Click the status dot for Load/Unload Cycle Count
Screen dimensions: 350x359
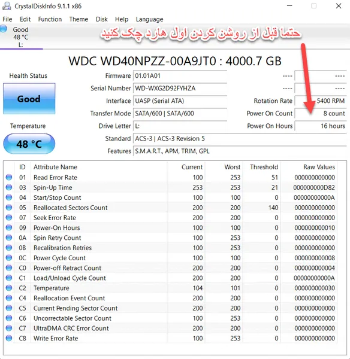[9, 278]
